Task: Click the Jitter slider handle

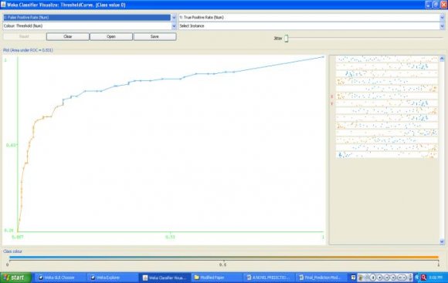Action: pyautogui.click(x=287, y=38)
